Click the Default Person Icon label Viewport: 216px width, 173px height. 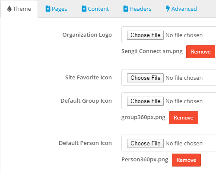tap(85, 143)
